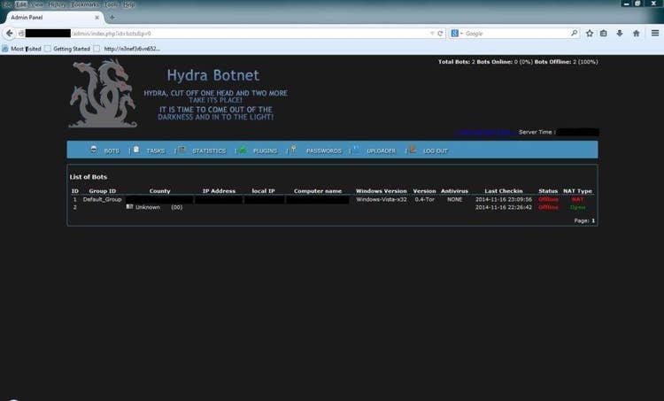
Task: Click the Statistics navigation link
Action: (209, 150)
